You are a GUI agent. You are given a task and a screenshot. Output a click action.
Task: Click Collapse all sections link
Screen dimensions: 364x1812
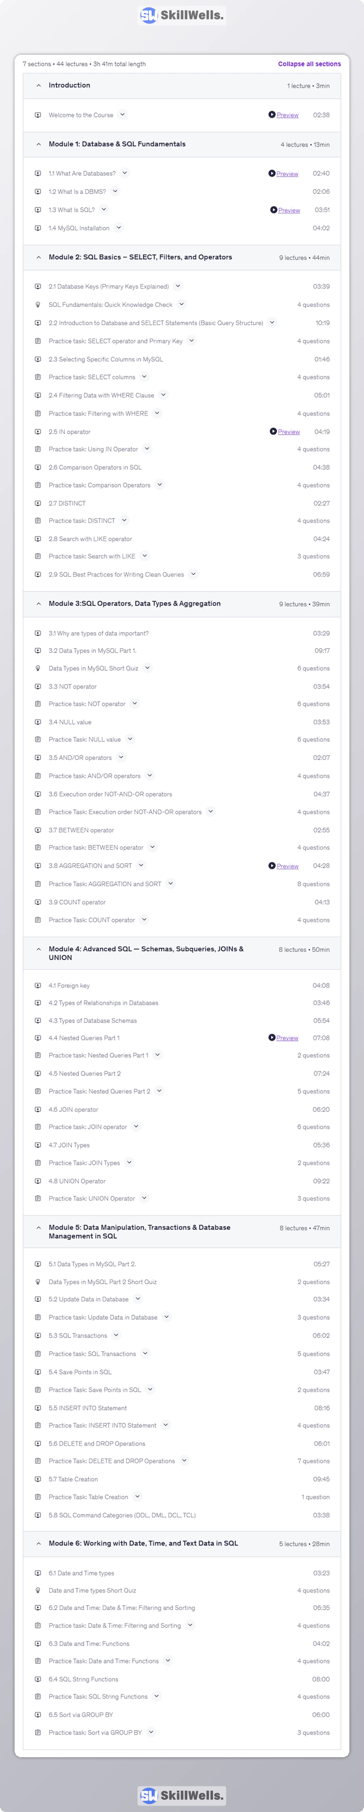coord(309,64)
